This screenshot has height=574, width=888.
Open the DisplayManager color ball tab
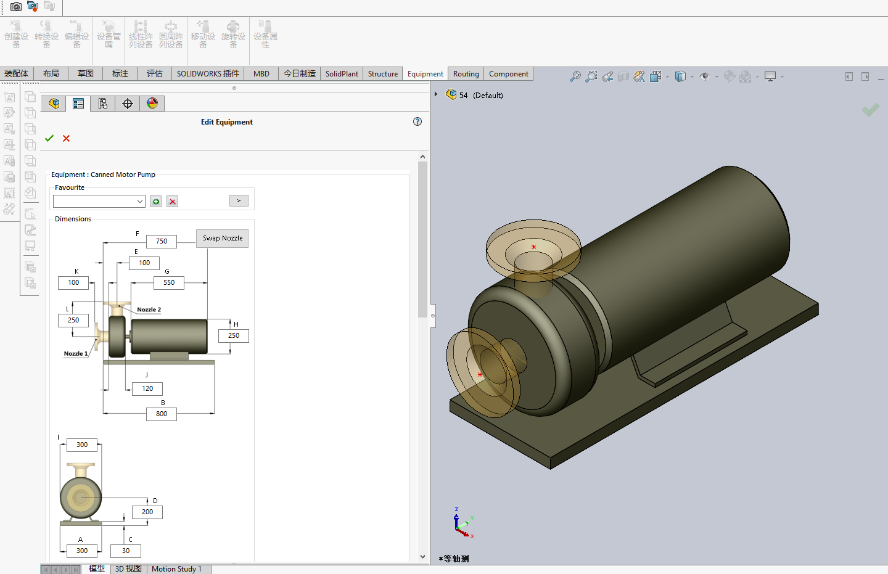152,104
